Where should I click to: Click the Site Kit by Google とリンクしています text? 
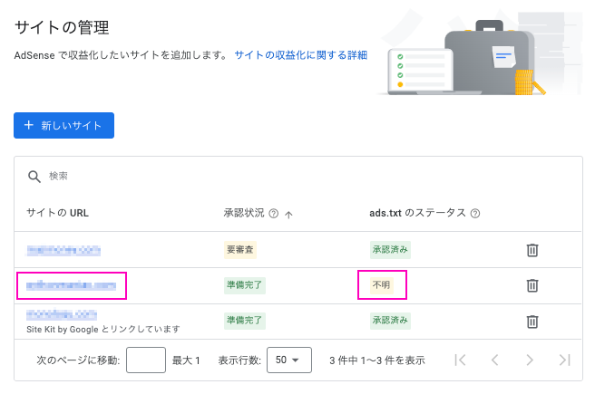coord(103,329)
